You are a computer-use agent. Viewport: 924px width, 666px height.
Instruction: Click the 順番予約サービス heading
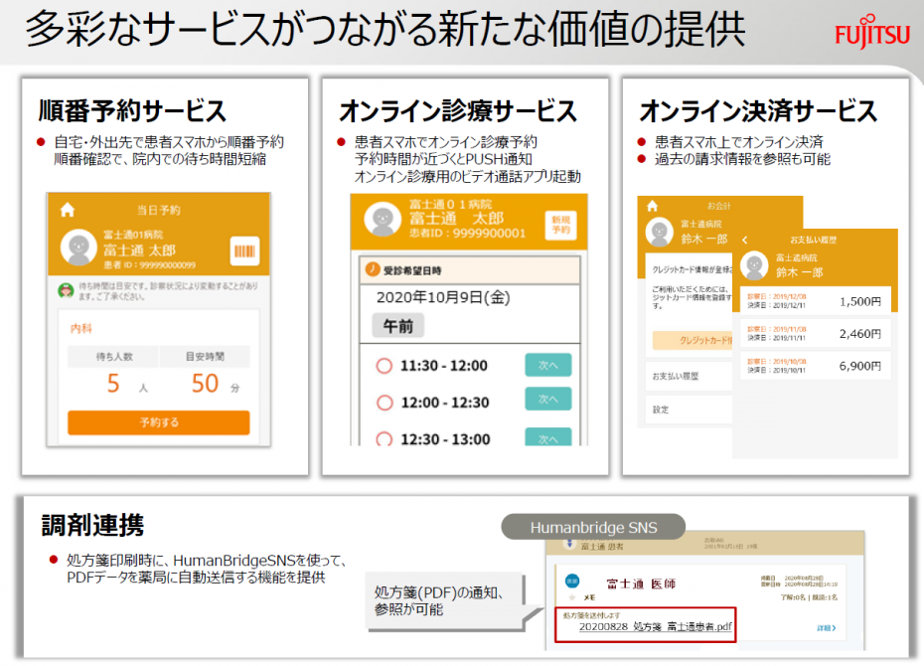coord(132,110)
